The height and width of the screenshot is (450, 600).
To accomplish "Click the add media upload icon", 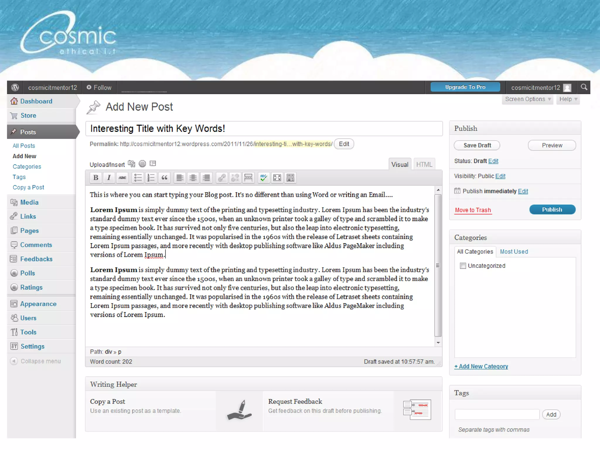I will (132, 163).
